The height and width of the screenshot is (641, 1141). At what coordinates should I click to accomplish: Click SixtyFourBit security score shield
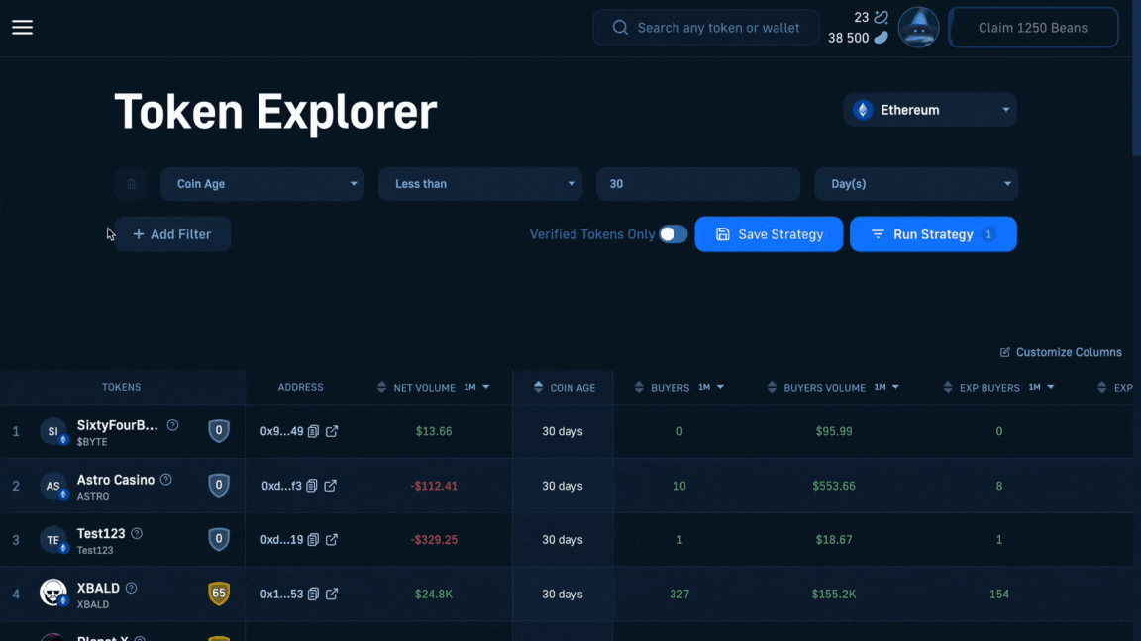218,431
